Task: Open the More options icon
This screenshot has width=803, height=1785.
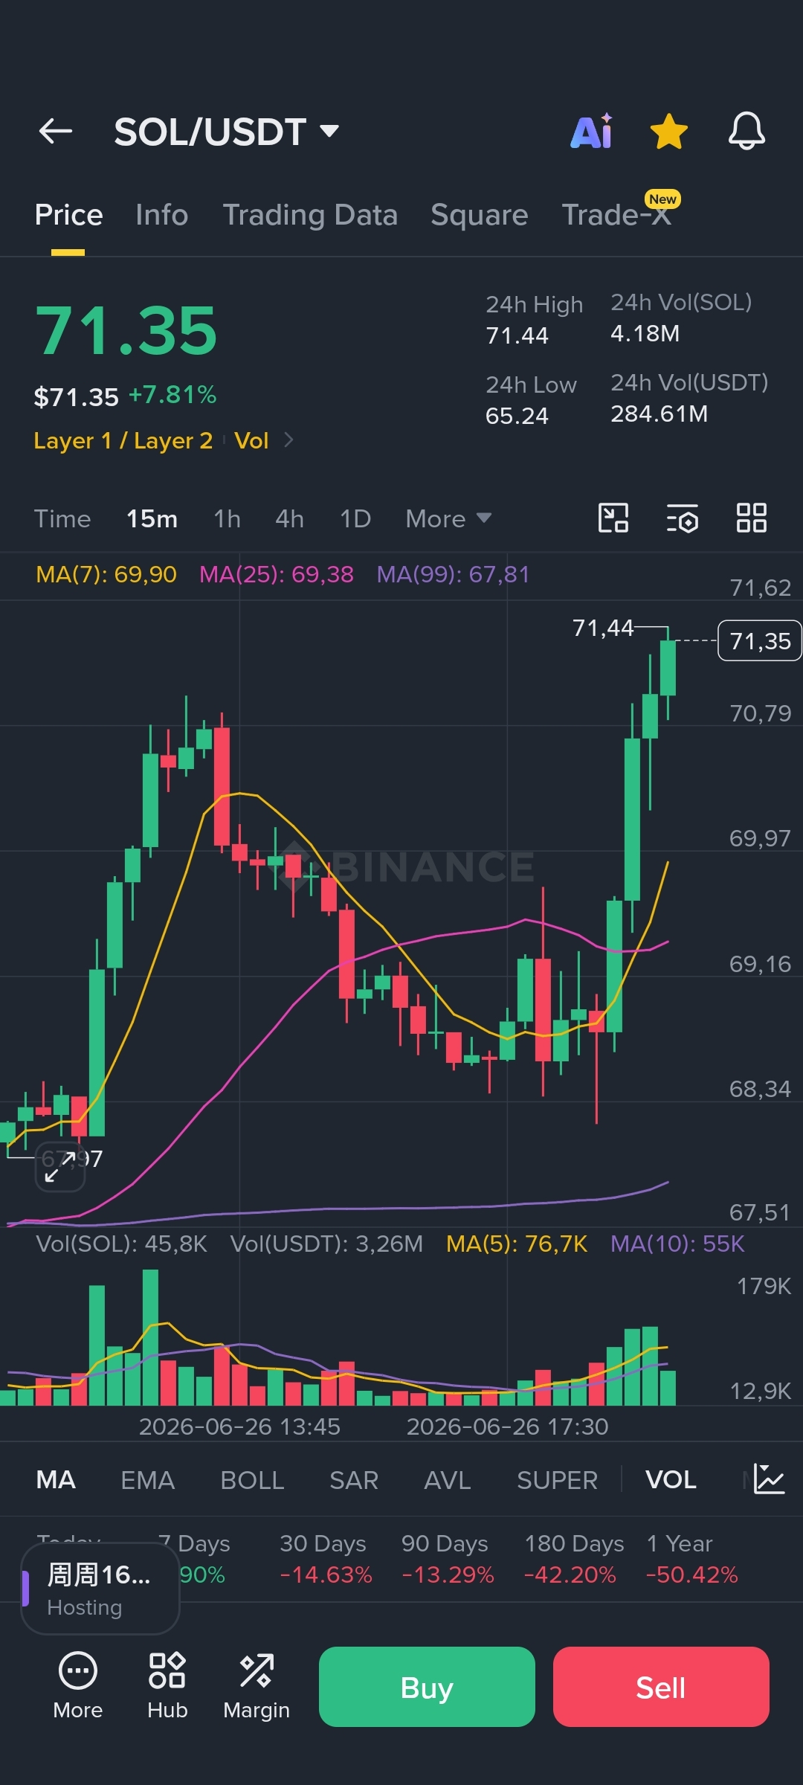Action: 78,1686
